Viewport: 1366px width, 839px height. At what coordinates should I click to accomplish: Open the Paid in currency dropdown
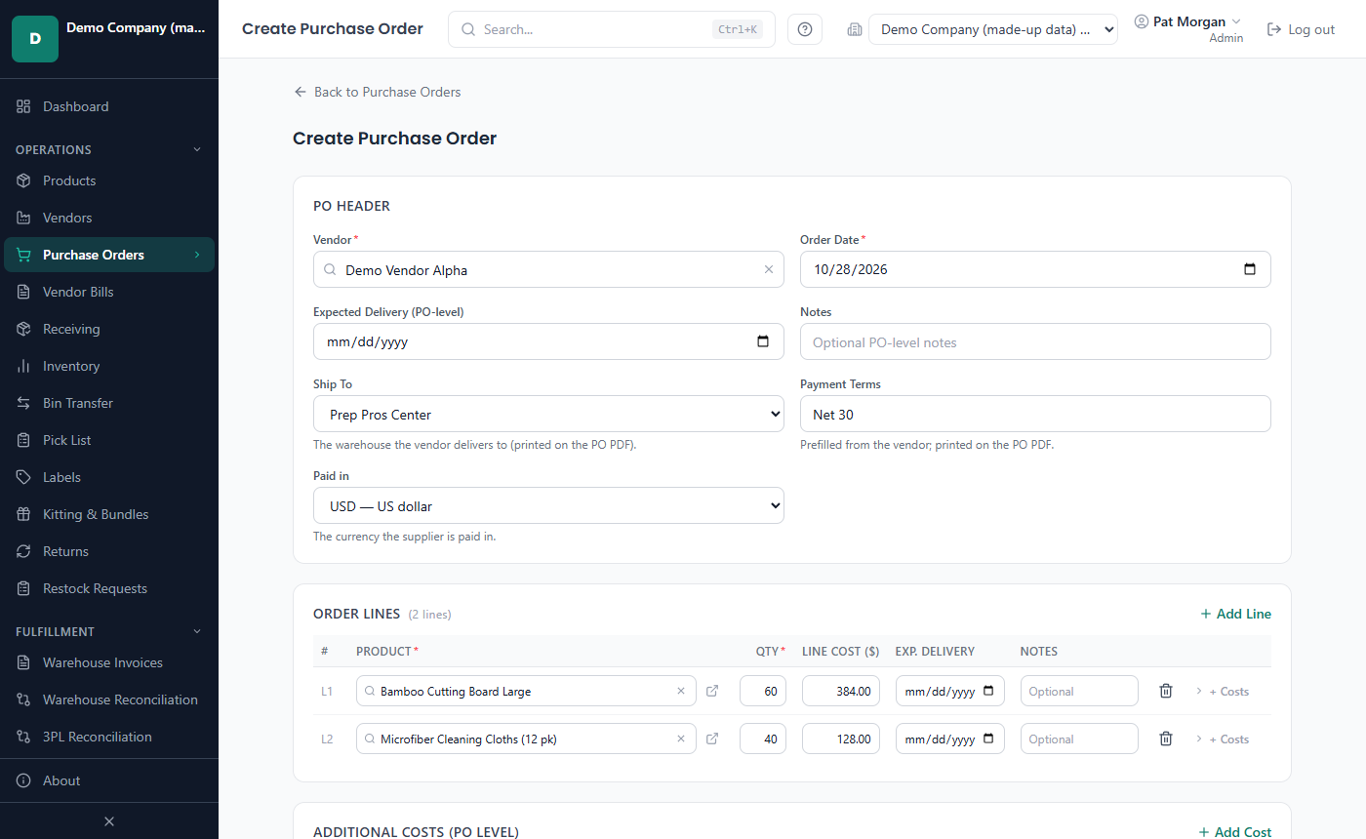click(x=548, y=506)
